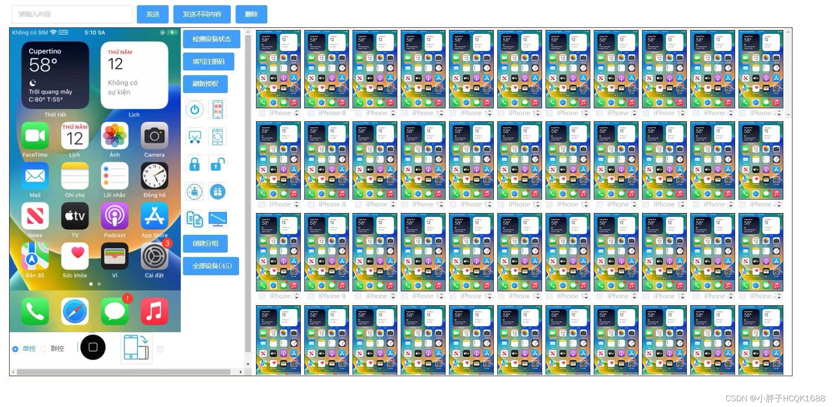Check iPhone 2 checkbox in second row

coord(742,204)
